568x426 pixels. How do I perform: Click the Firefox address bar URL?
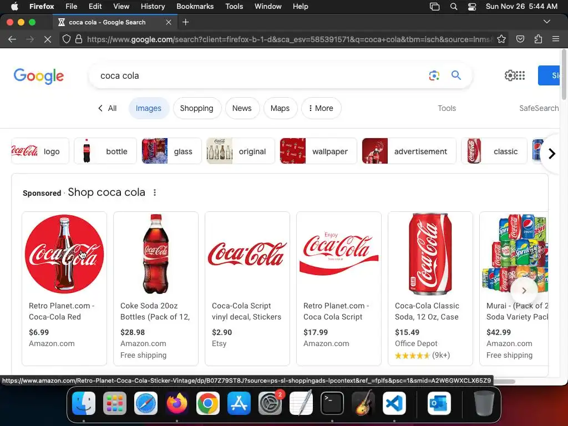[x=290, y=39]
